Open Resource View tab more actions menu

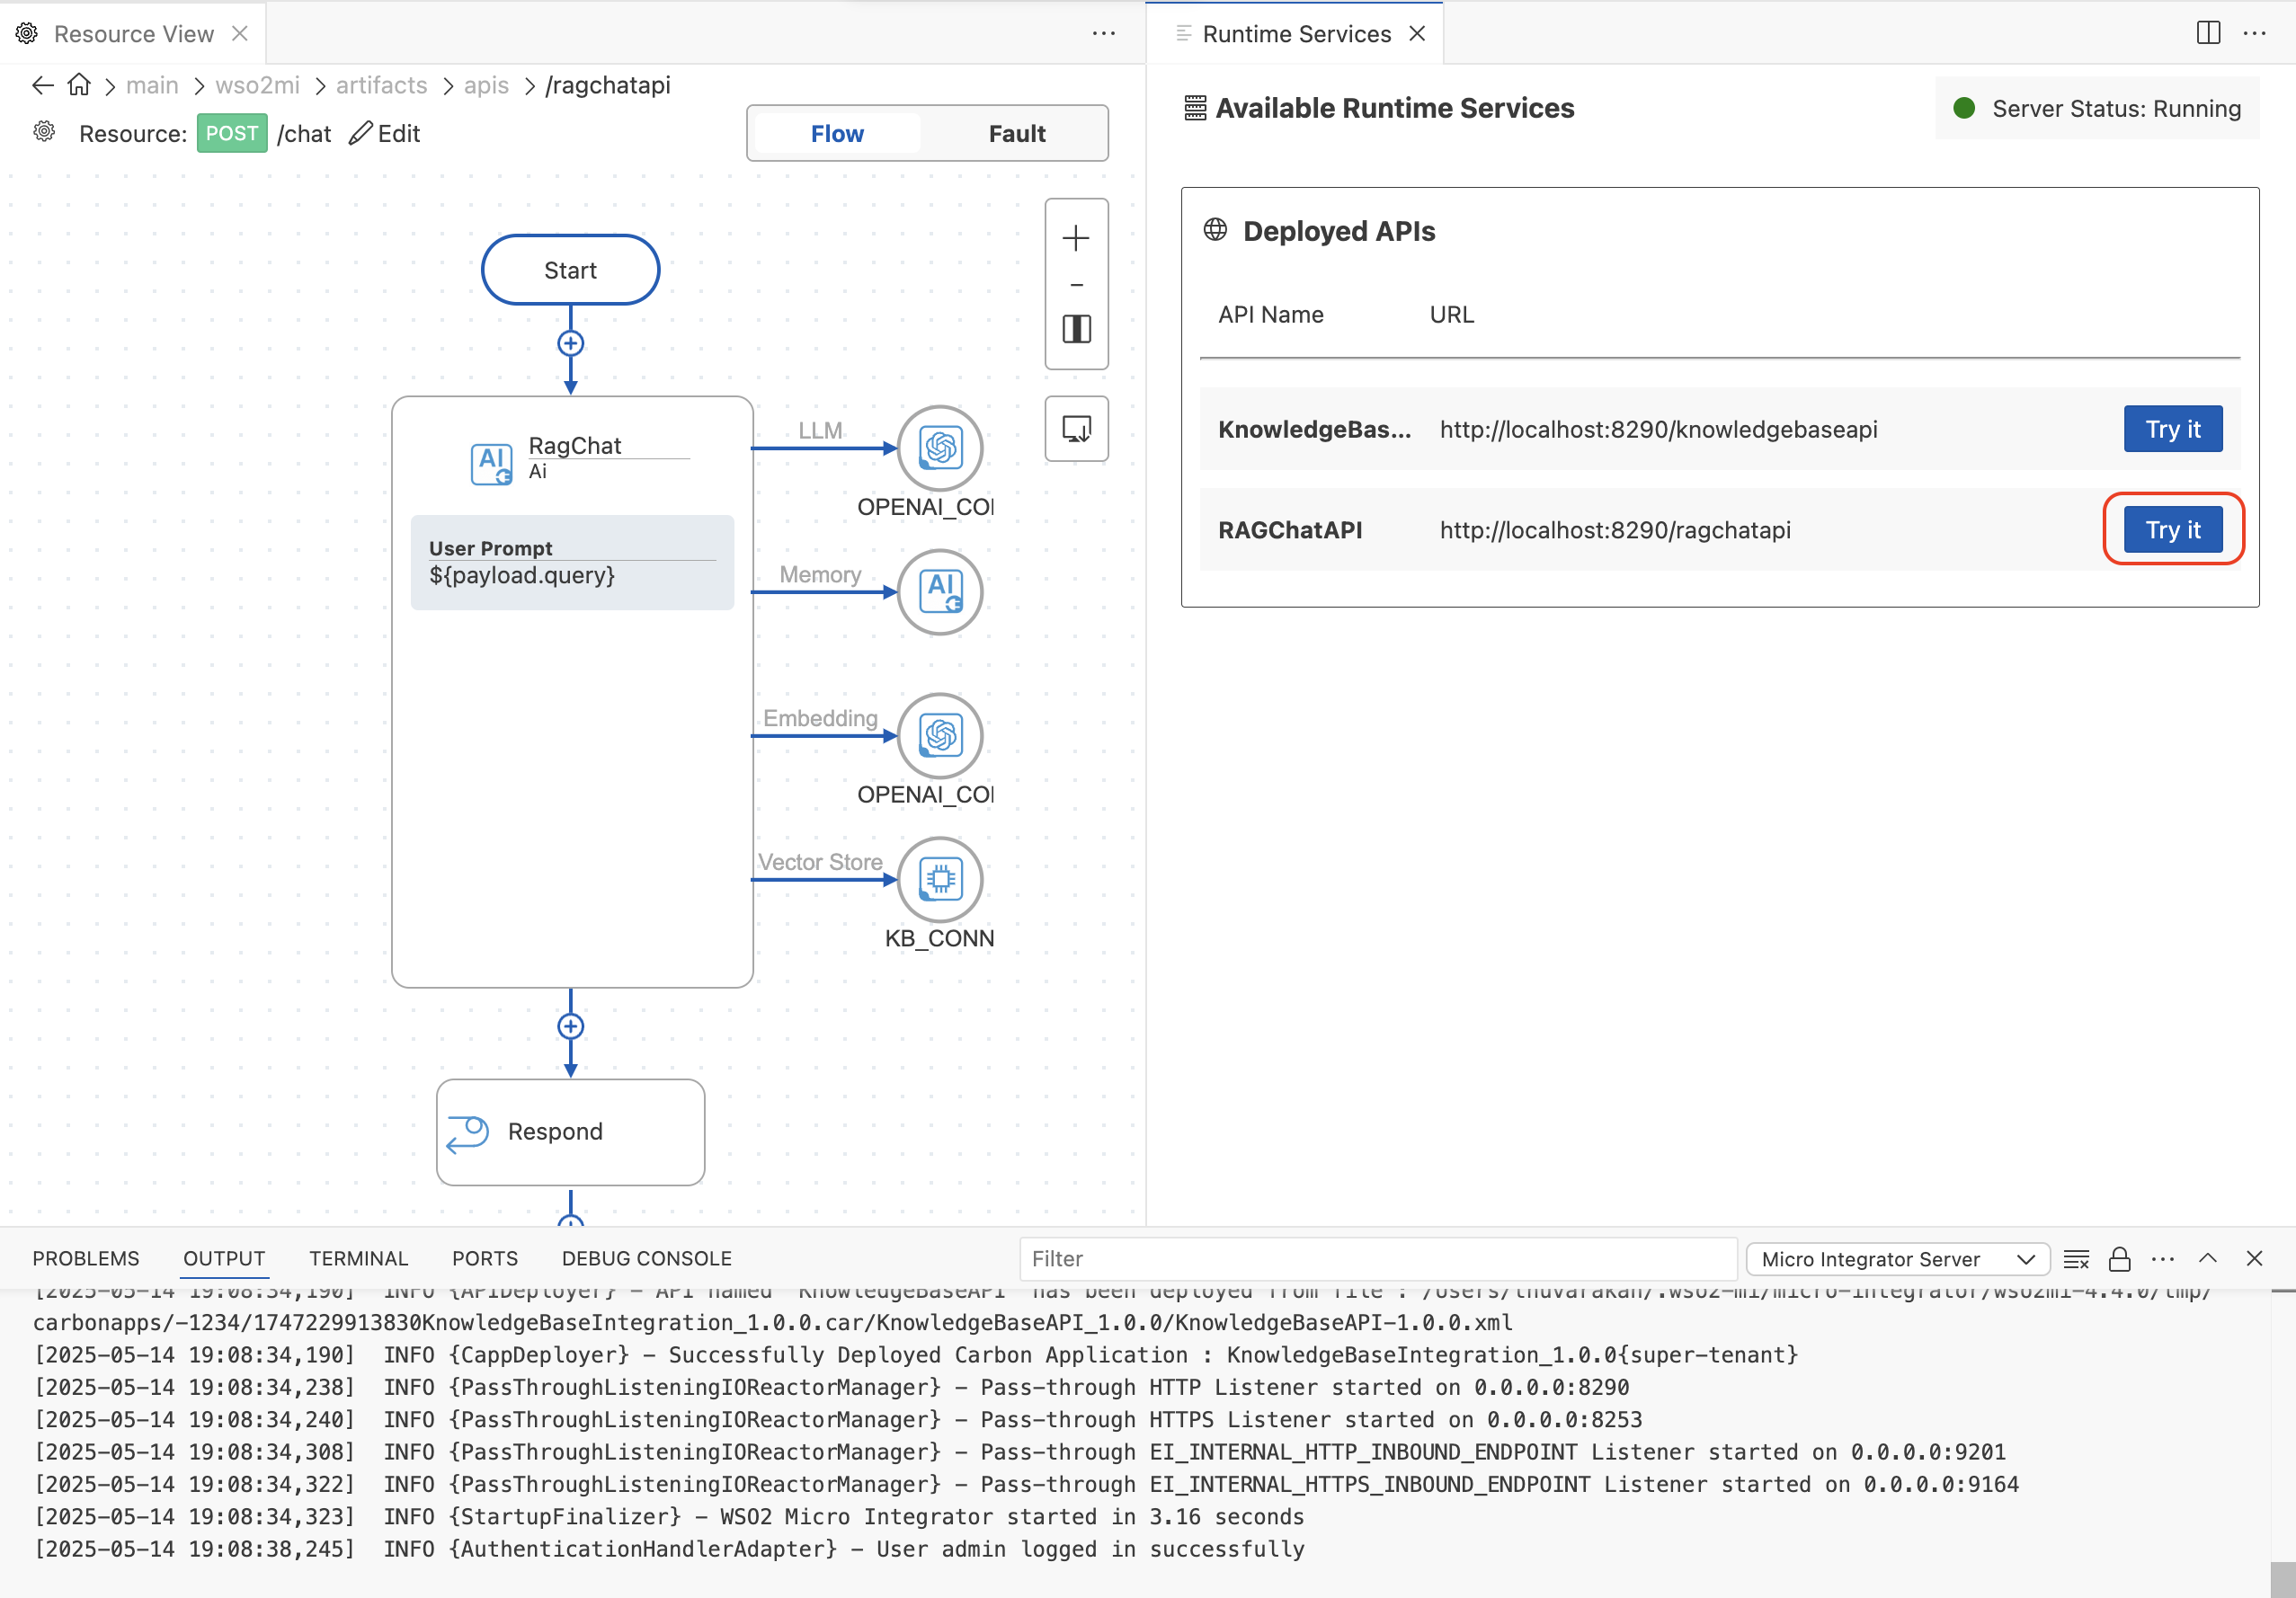coord(1103,33)
